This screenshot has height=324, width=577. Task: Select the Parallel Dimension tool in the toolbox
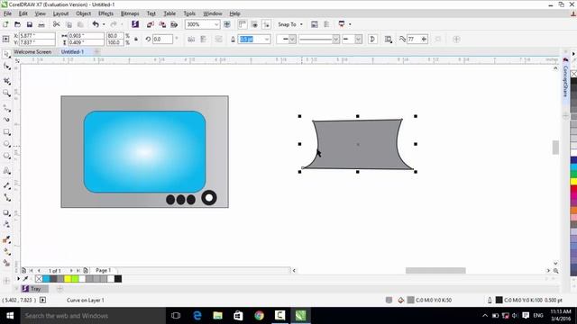(x=6, y=185)
